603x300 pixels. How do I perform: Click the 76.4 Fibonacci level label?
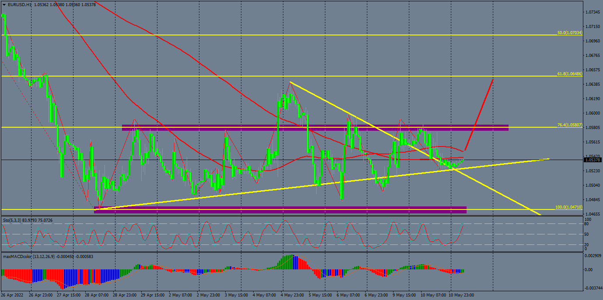pyautogui.click(x=569, y=125)
